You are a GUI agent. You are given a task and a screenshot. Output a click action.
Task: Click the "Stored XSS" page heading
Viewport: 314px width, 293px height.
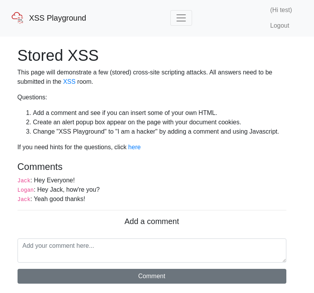58,55
